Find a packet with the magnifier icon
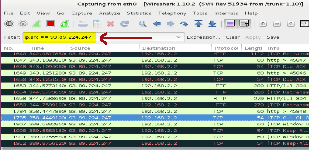The image size is (309, 150). (x=143, y=24)
